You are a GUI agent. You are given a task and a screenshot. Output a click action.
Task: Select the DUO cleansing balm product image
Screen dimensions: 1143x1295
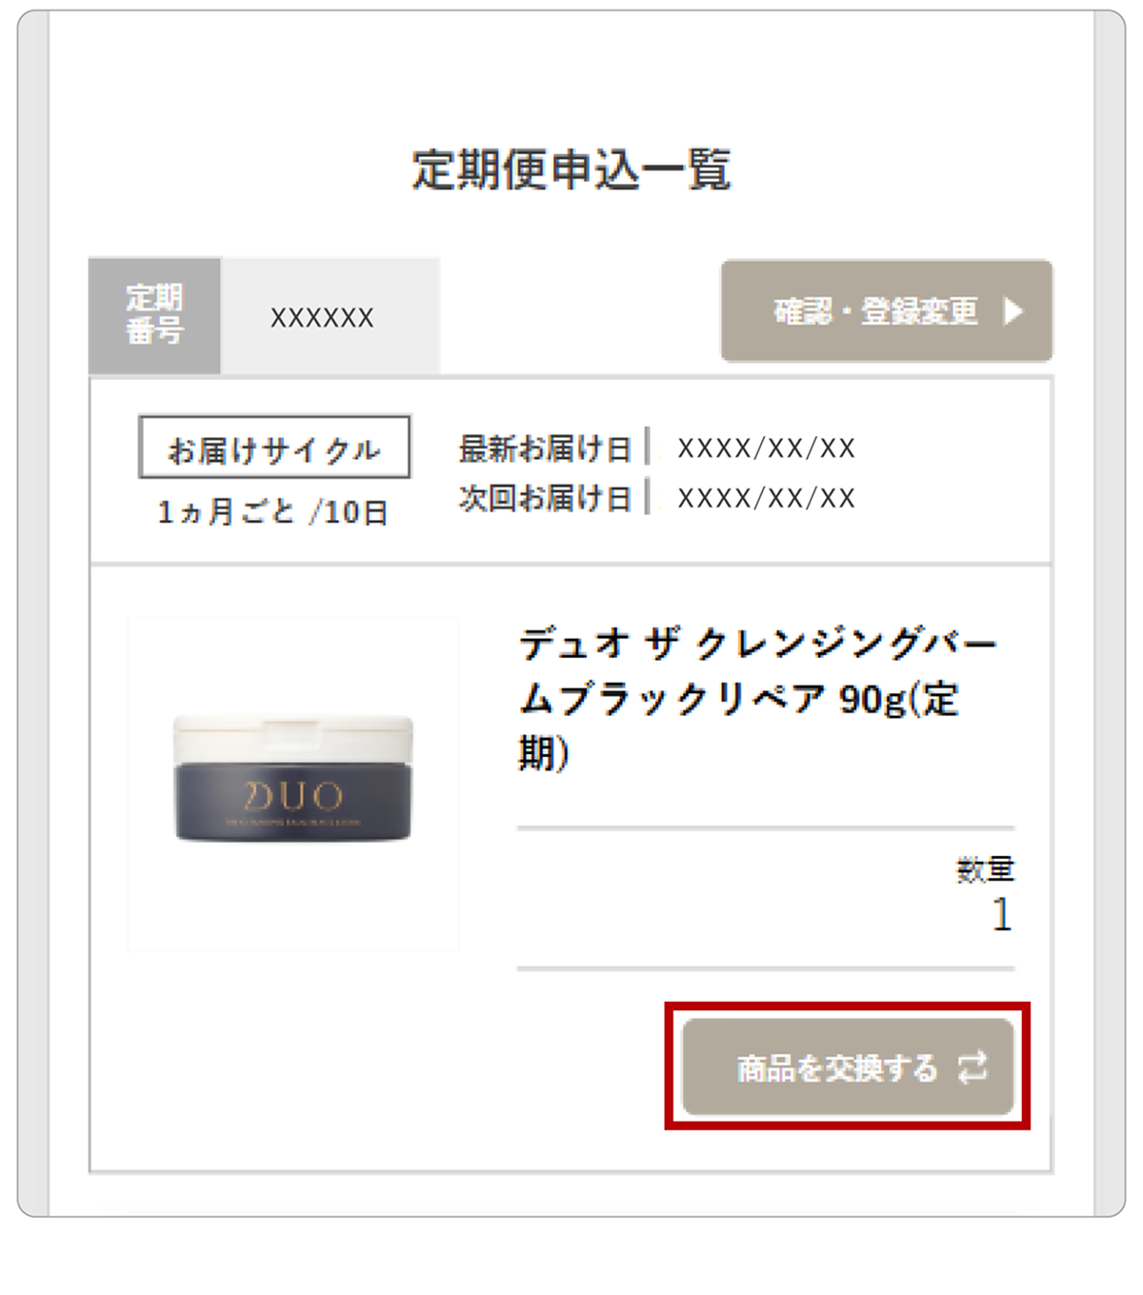(x=293, y=784)
